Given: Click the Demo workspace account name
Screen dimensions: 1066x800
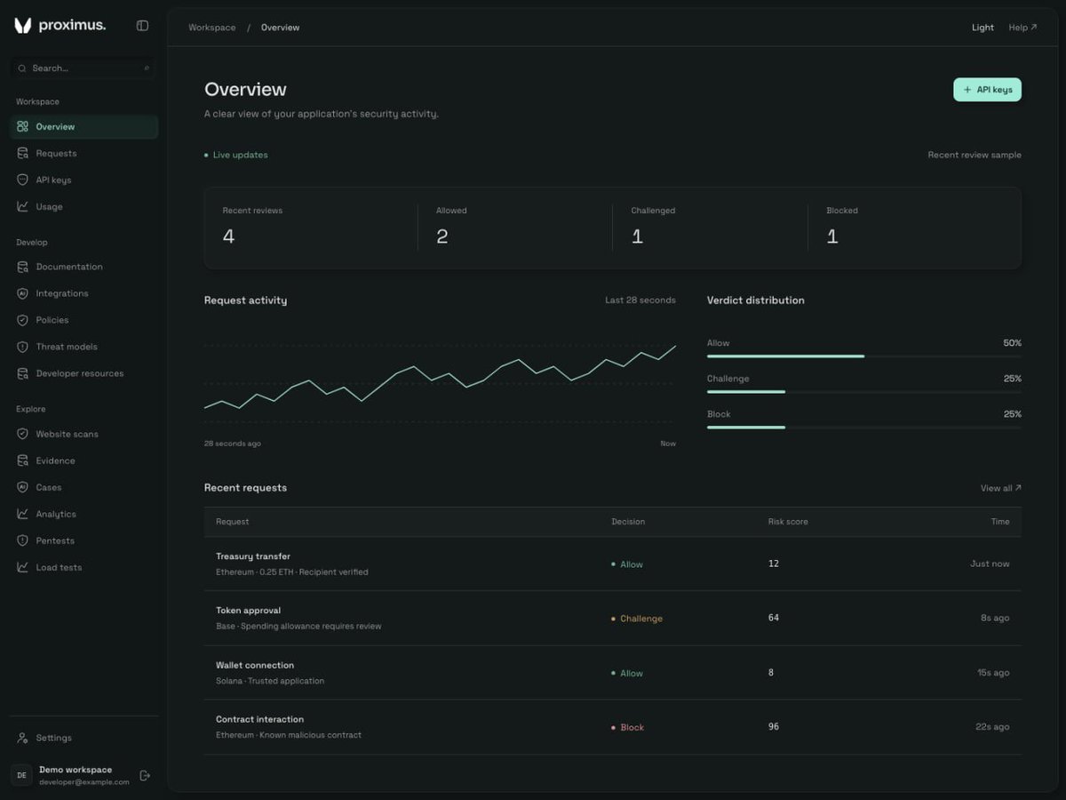Looking at the screenshot, I should [76, 770].
